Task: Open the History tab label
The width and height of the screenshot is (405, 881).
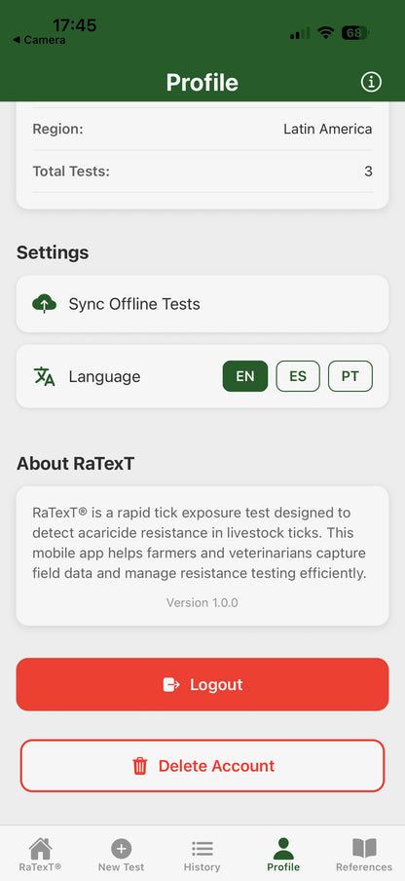Action: 202,867
